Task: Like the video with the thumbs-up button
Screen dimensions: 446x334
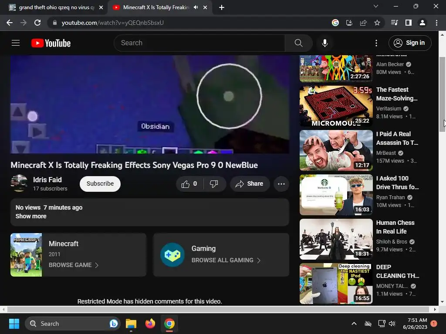Action: tap(189, 184)
